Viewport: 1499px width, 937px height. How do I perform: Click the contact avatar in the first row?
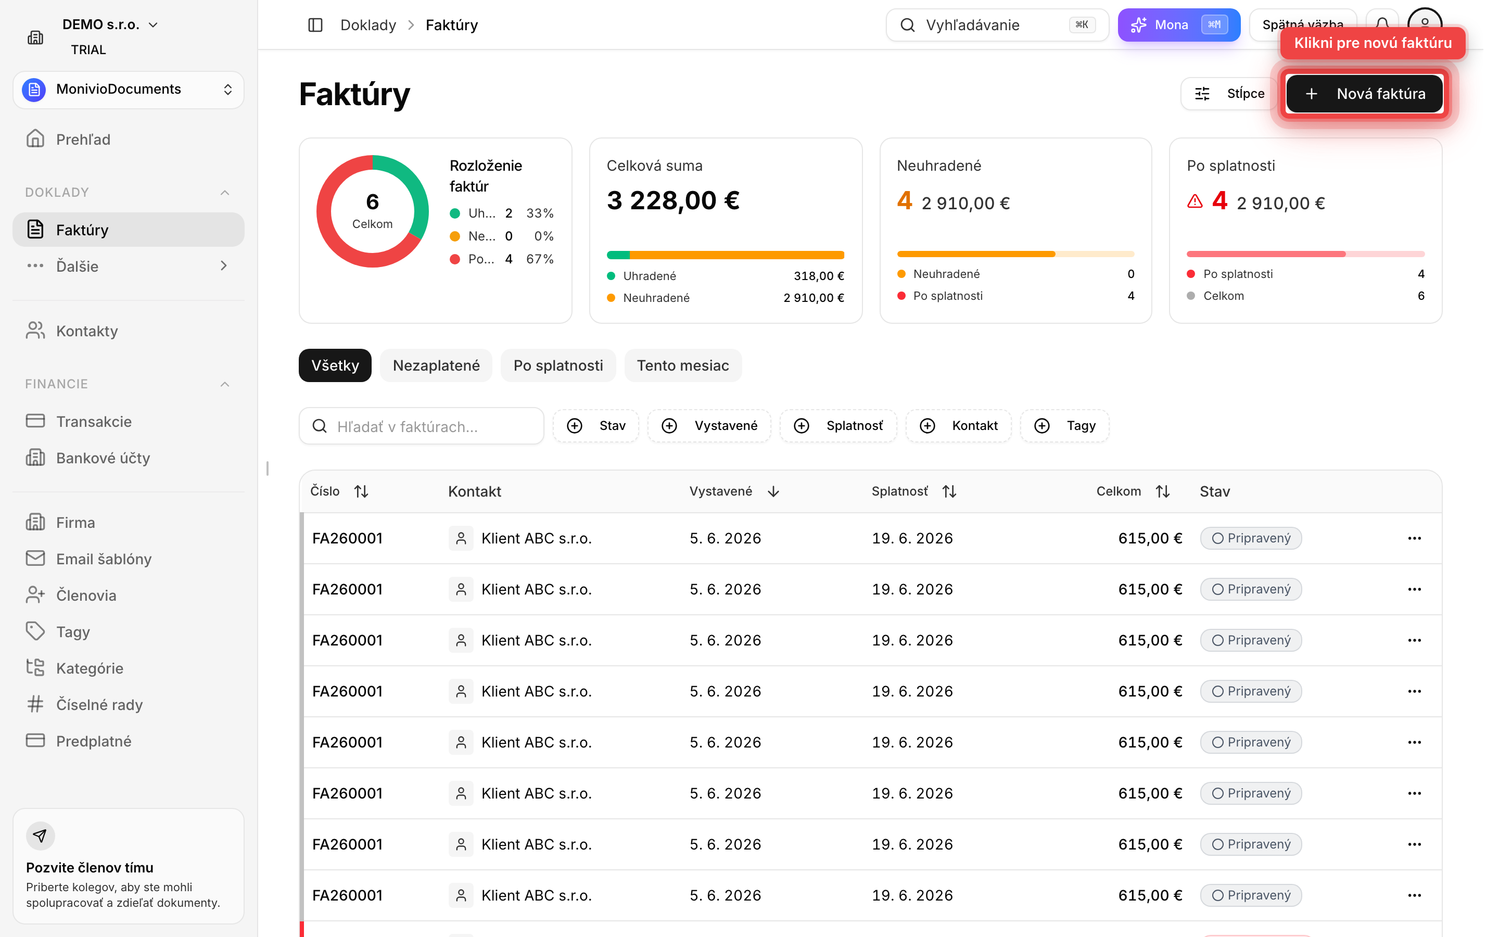461,538
